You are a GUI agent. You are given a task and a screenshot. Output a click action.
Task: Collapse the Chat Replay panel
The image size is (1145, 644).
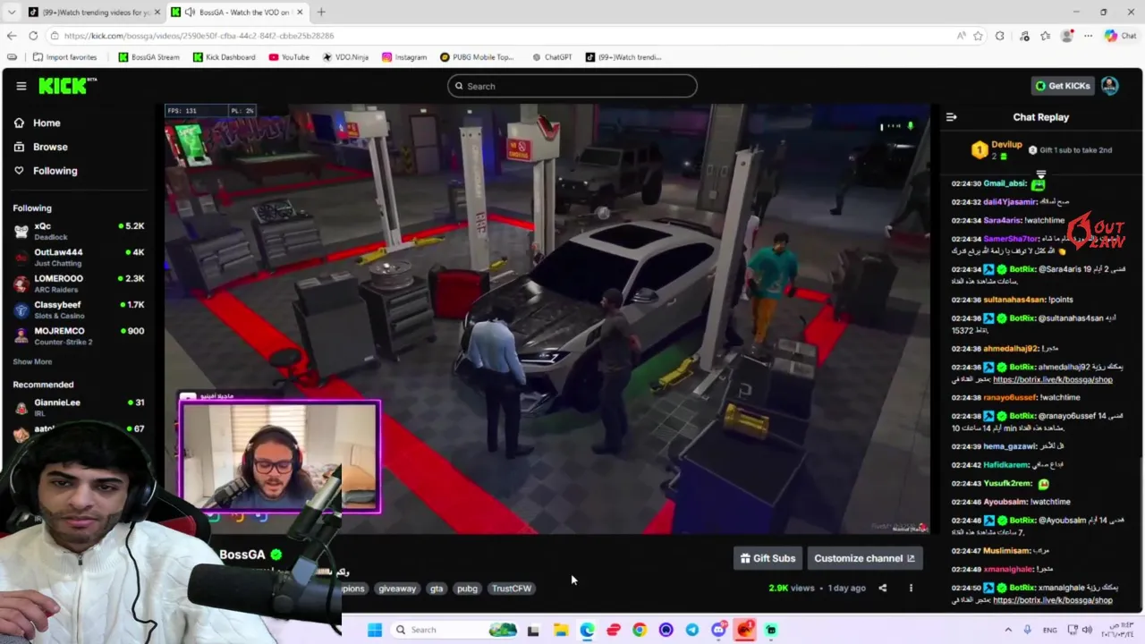point(952,117)
